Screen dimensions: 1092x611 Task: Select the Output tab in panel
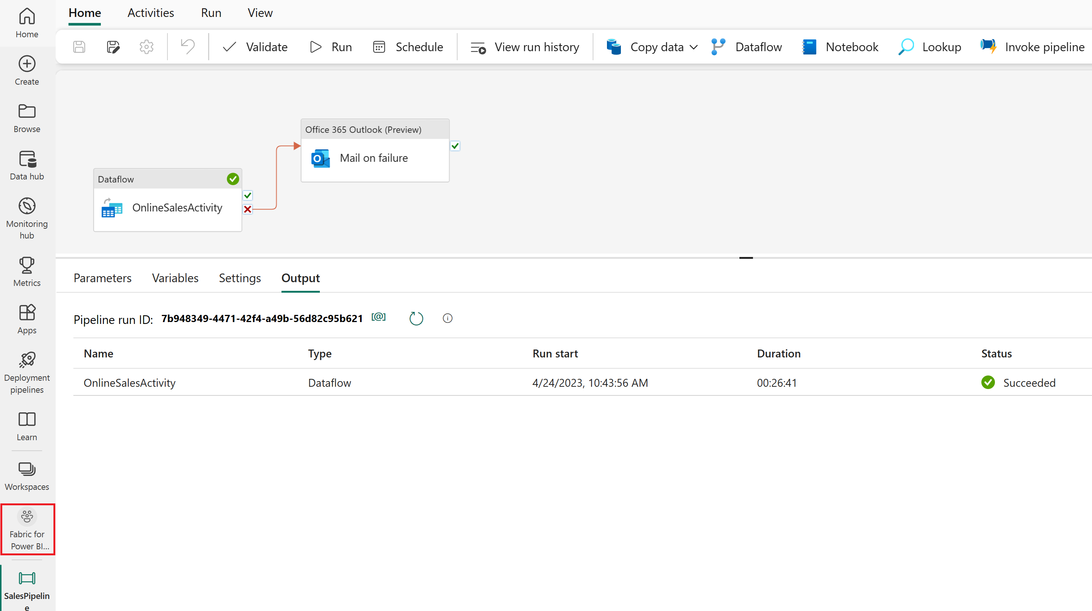coord(300,278)
